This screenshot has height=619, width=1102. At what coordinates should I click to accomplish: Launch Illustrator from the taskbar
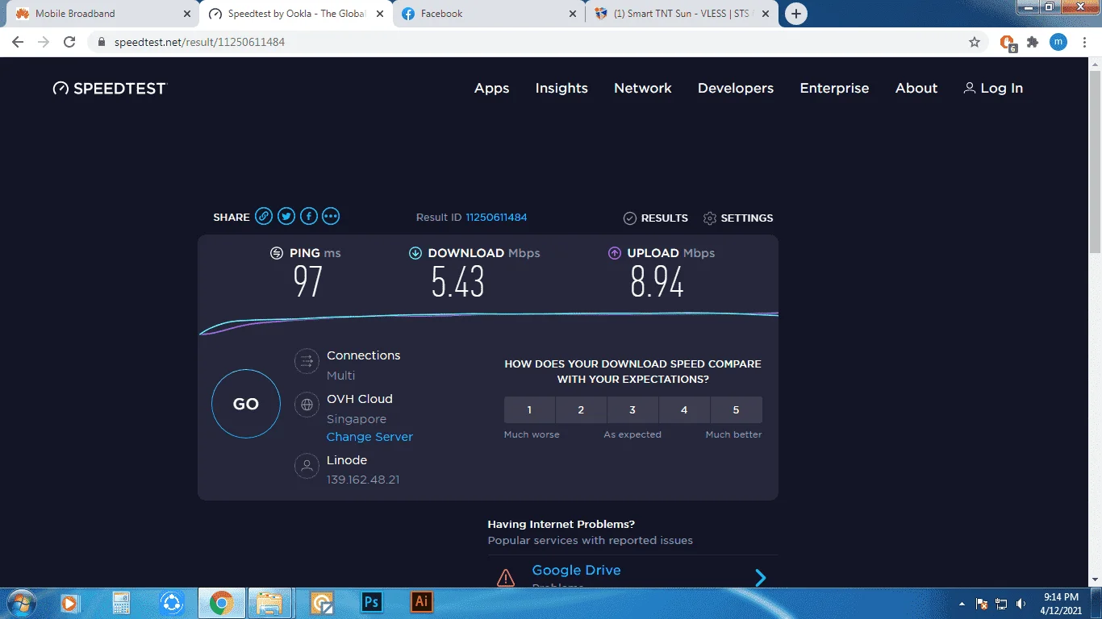point(422,602)
